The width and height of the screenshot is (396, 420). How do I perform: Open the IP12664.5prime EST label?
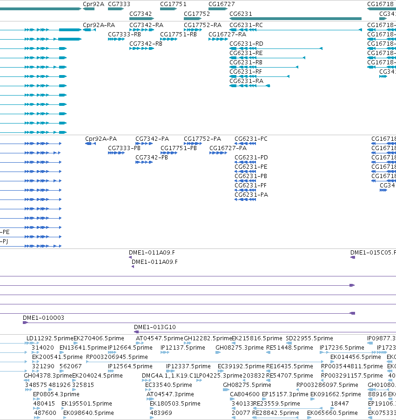pos(130,348)
